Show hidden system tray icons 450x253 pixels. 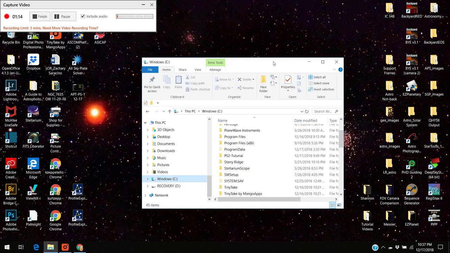click(x=383, y=247)
